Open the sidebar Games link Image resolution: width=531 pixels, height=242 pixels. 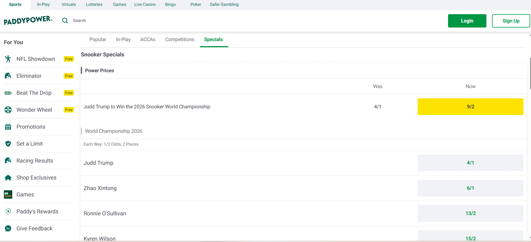(39, 194)
